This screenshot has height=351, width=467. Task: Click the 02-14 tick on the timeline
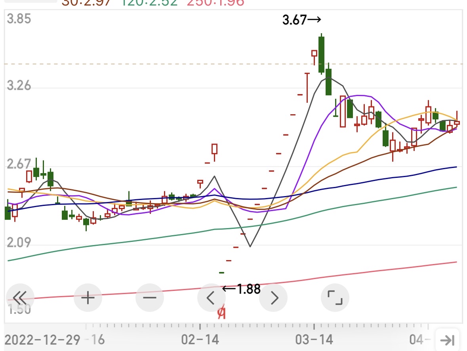[200, 326]
